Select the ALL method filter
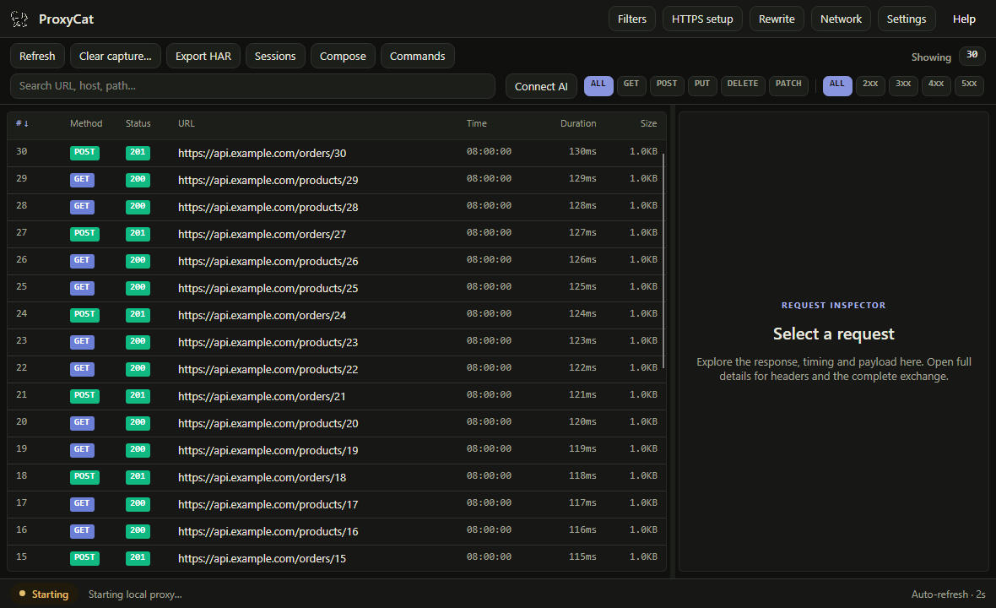Viewport: 996px width, 608px height. tap(598, 86)
